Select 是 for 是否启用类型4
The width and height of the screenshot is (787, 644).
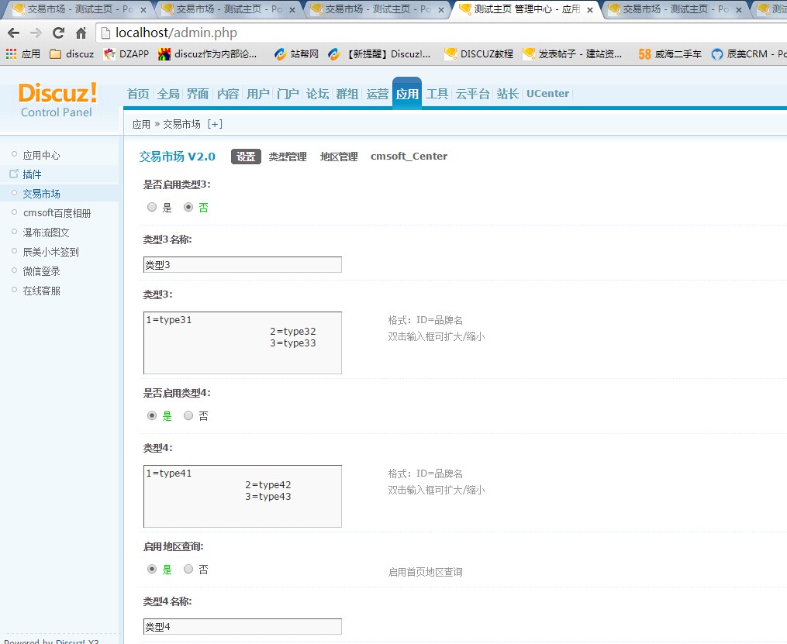coord(151,415)
